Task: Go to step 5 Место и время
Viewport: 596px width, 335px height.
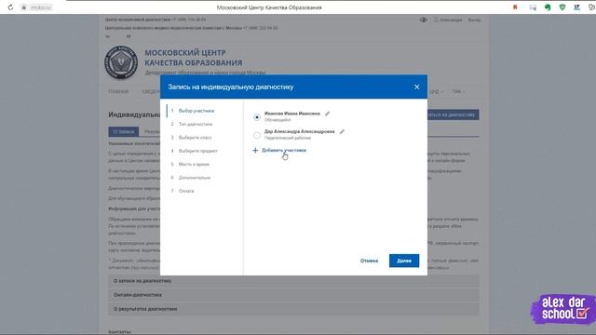Action: pyautogui.click(x=194, y=164)
